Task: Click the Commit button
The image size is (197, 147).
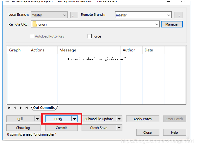Action: tap(61, 128)
